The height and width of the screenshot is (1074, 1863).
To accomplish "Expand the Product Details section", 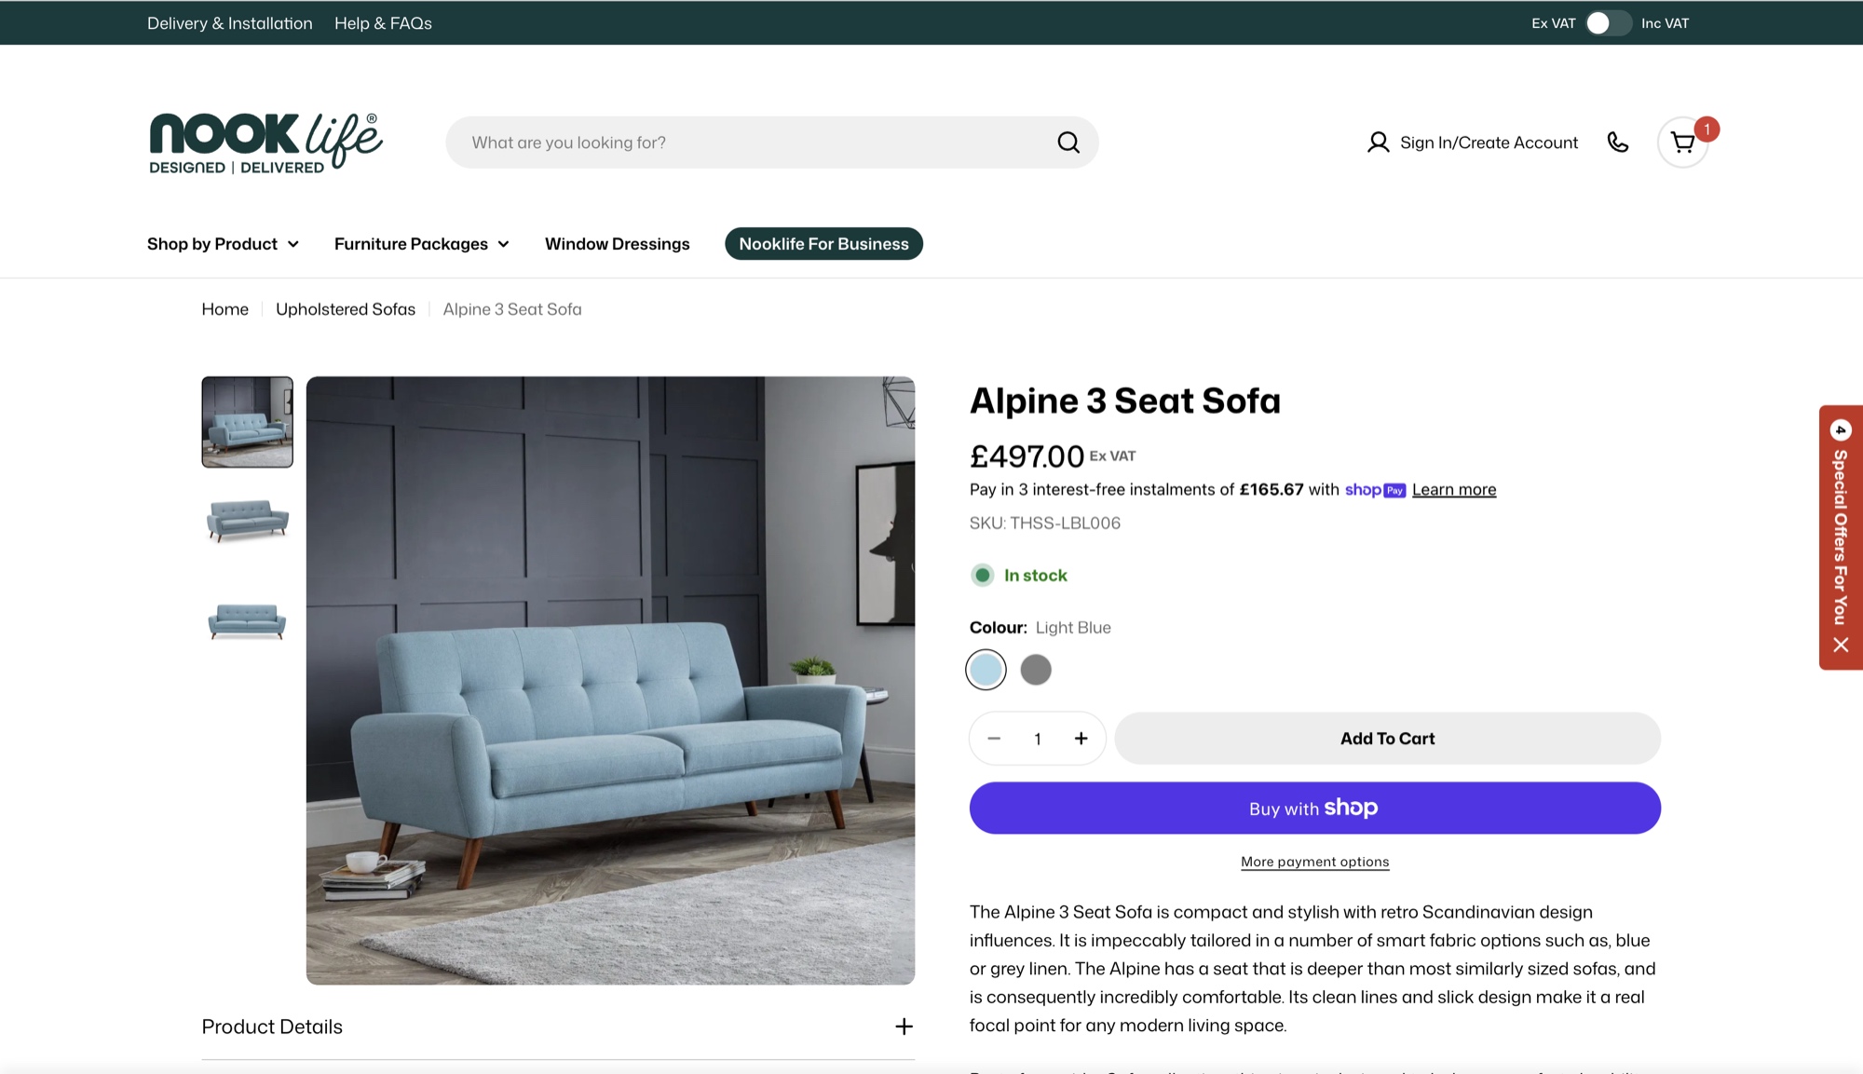I will tap(904, 1026).
